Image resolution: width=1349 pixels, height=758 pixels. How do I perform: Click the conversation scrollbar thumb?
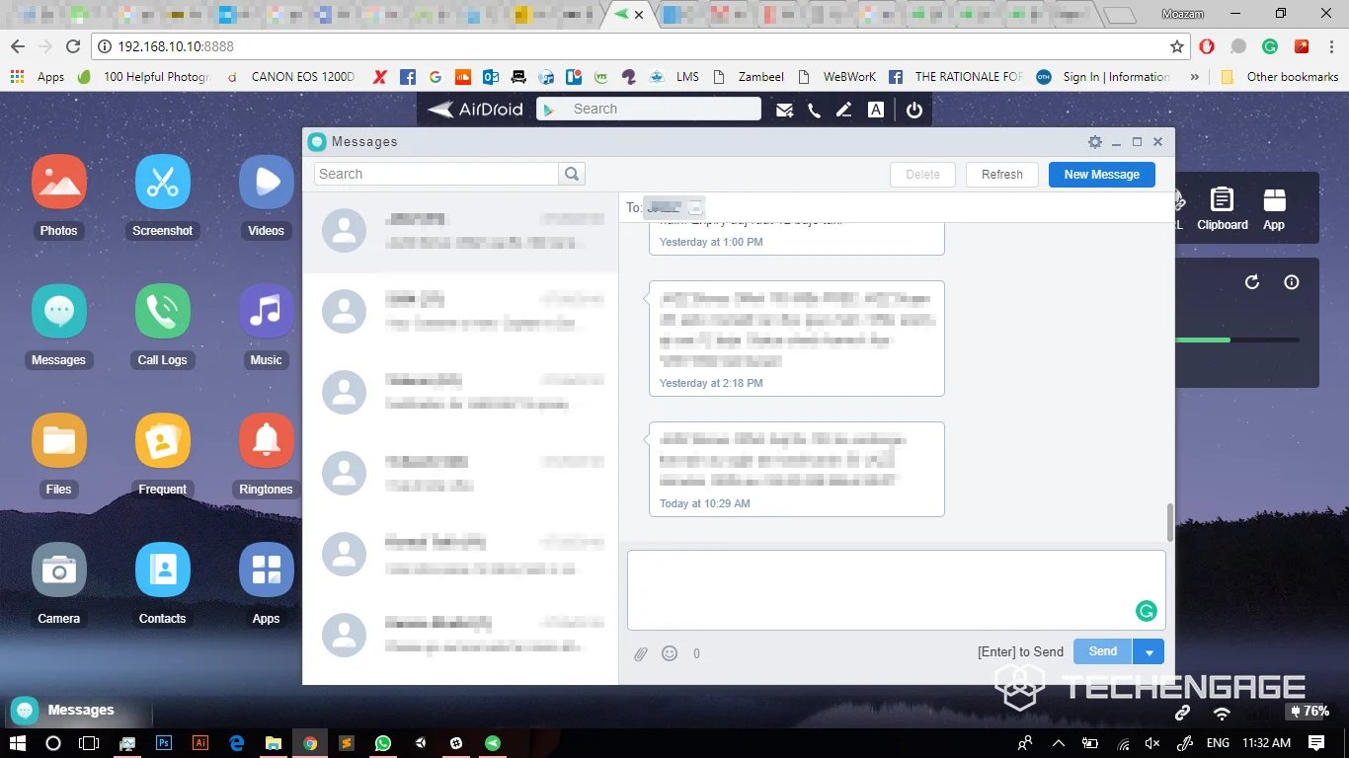point(1170,523)
